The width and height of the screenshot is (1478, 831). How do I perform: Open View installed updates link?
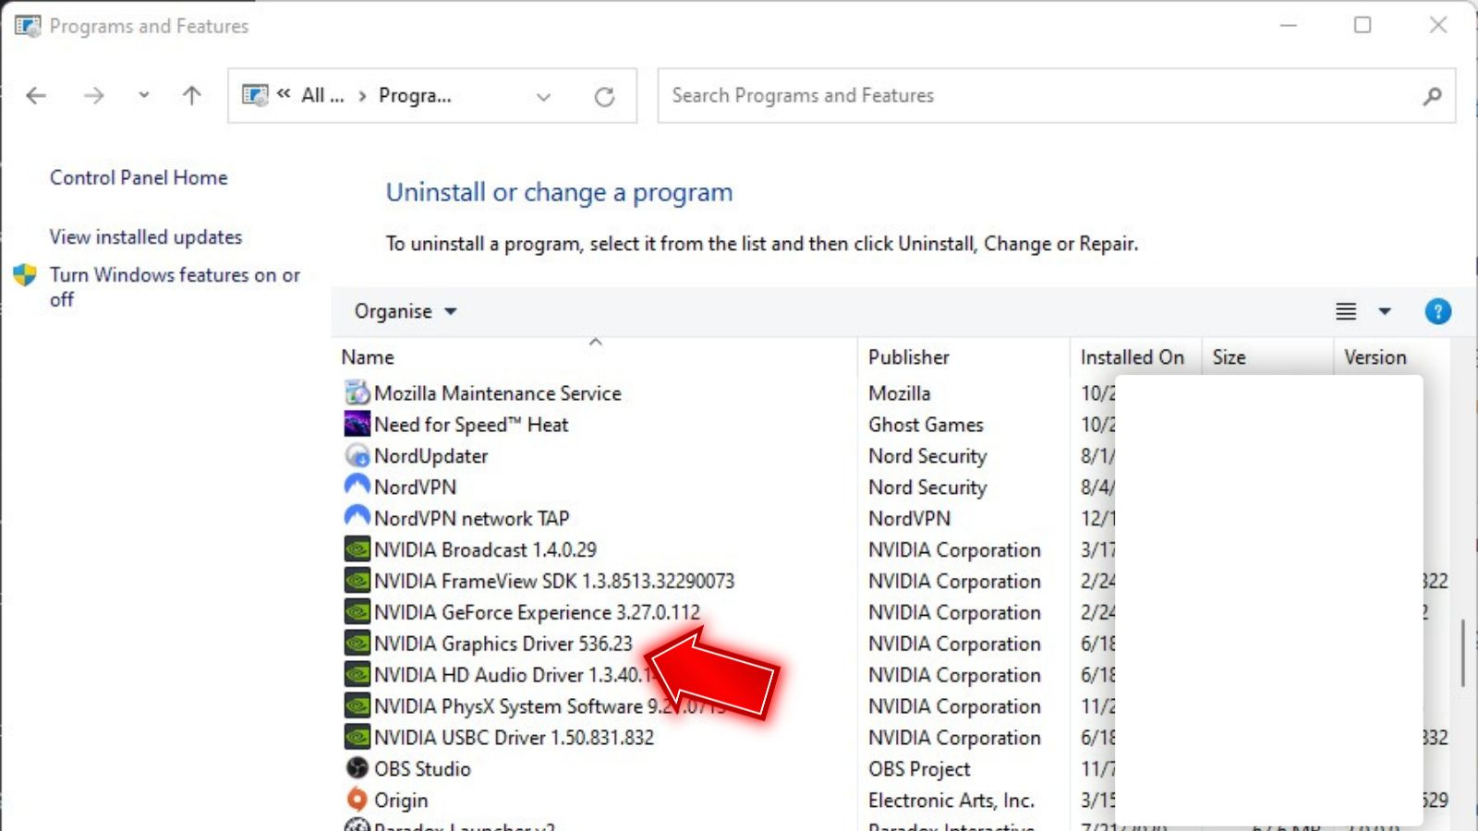point(146,237)
